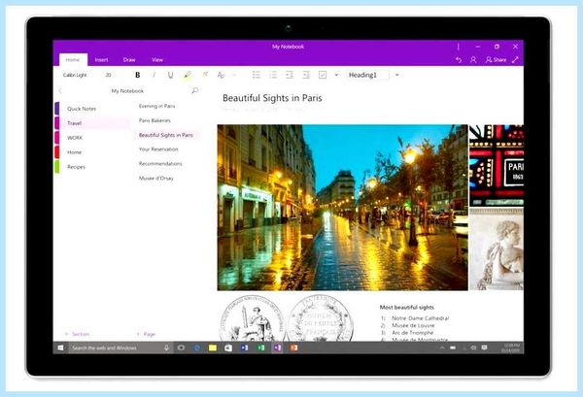Share this notebook
This screenshot has width=583, height=397.
[496, 60]
